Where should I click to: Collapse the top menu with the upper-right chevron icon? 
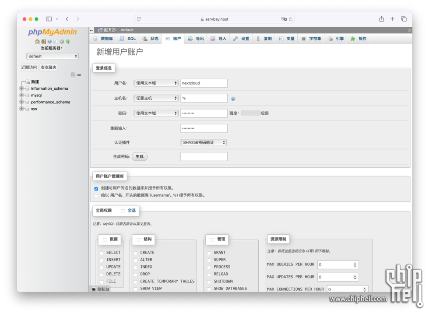(409, 30)
